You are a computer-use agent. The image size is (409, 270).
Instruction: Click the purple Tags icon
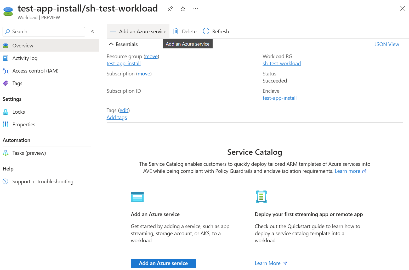5,83
